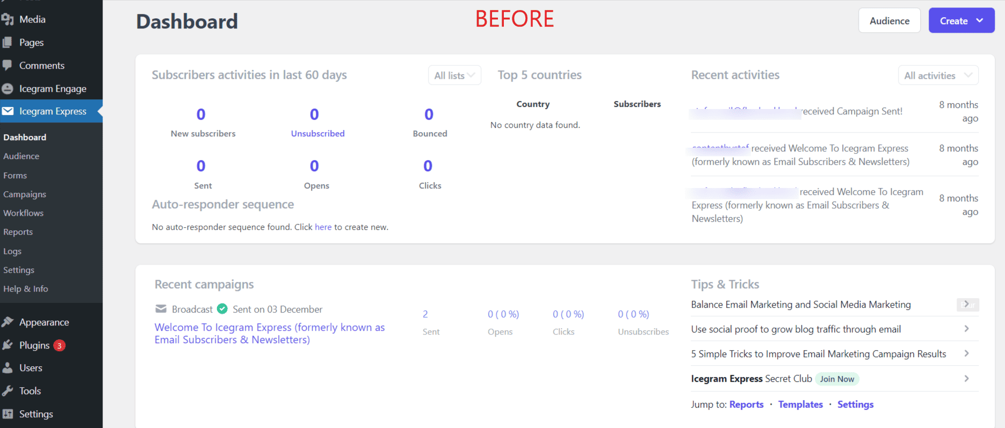
Task: Click the Tools wrench icon
Action: click(x=8, y=391)
